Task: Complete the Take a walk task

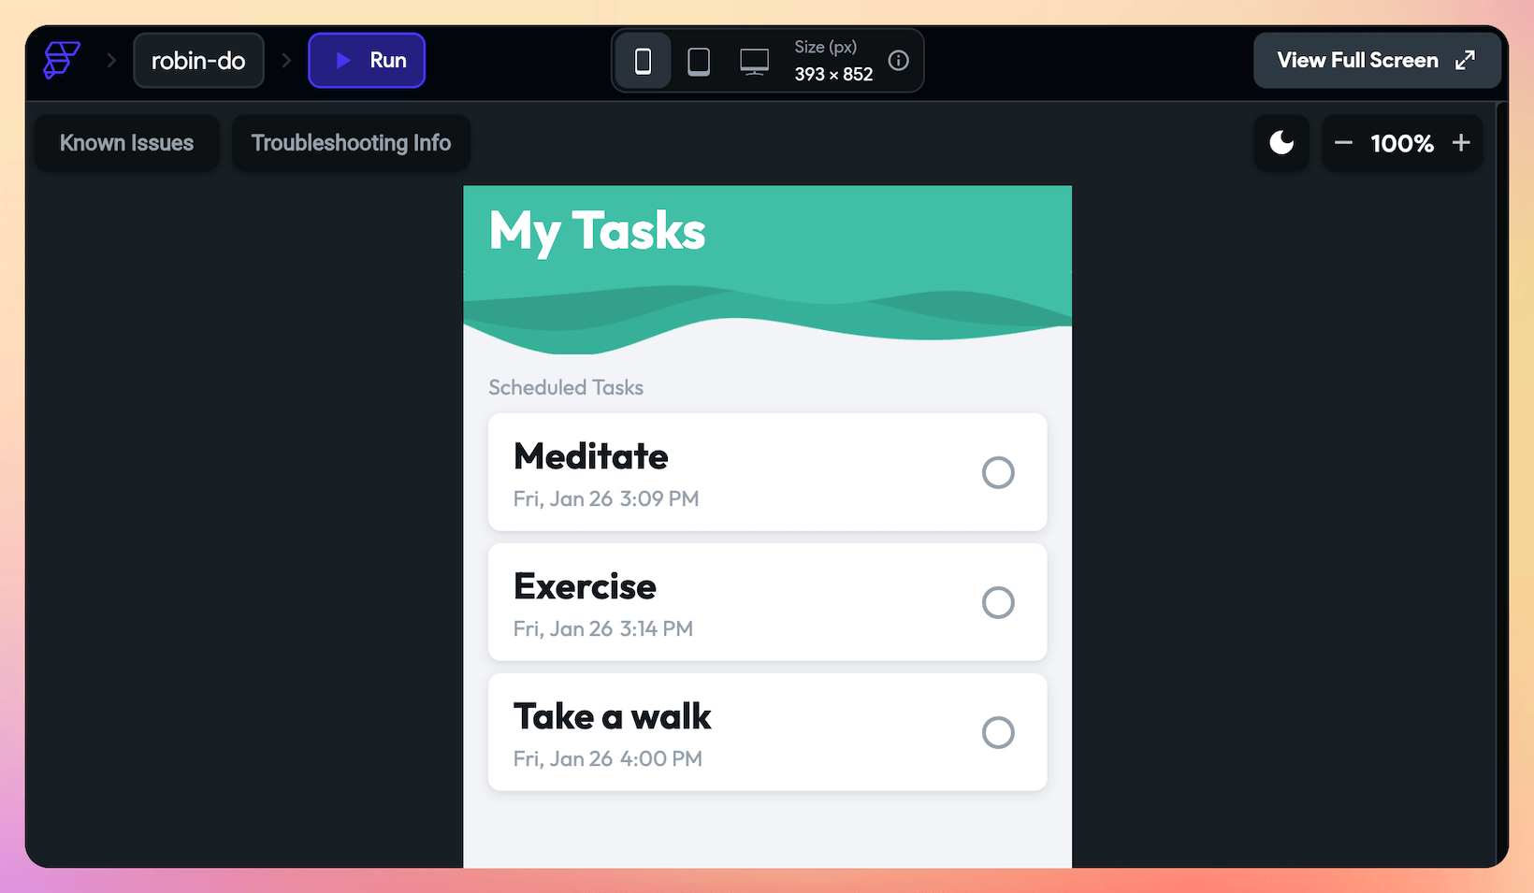Action: point(998,732)
